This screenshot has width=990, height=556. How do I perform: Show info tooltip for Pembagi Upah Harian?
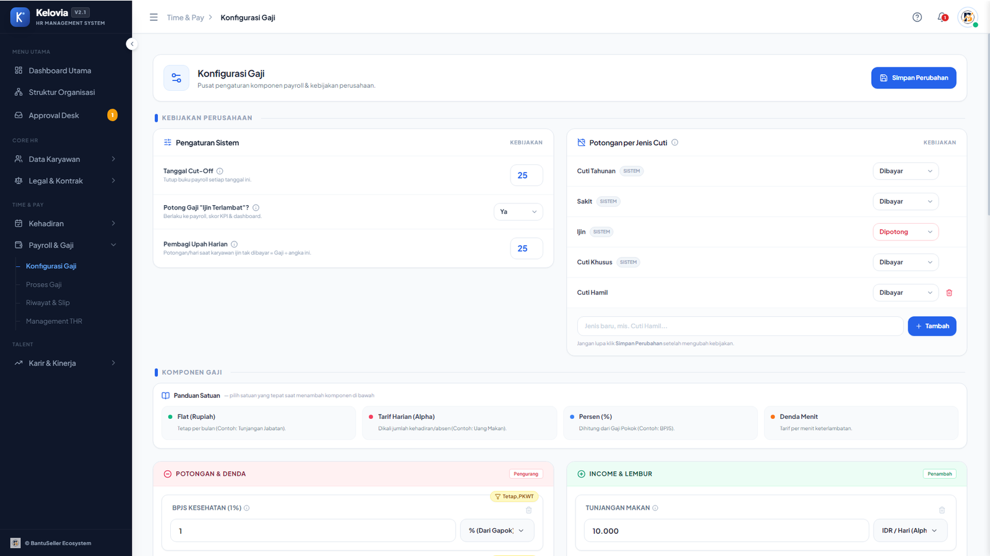point(234,244)
